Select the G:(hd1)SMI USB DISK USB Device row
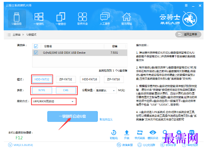 tap(80, 53)
